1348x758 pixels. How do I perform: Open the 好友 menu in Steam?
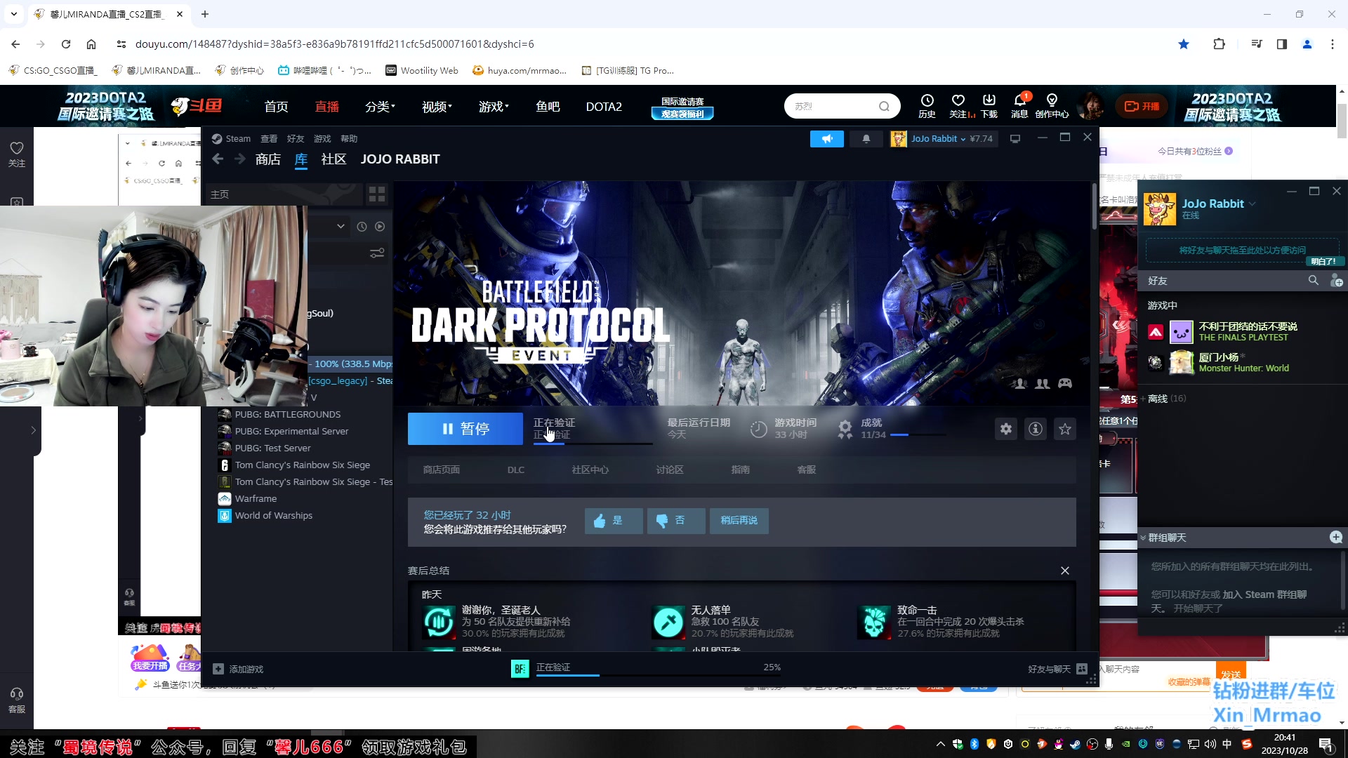[296, 139]
